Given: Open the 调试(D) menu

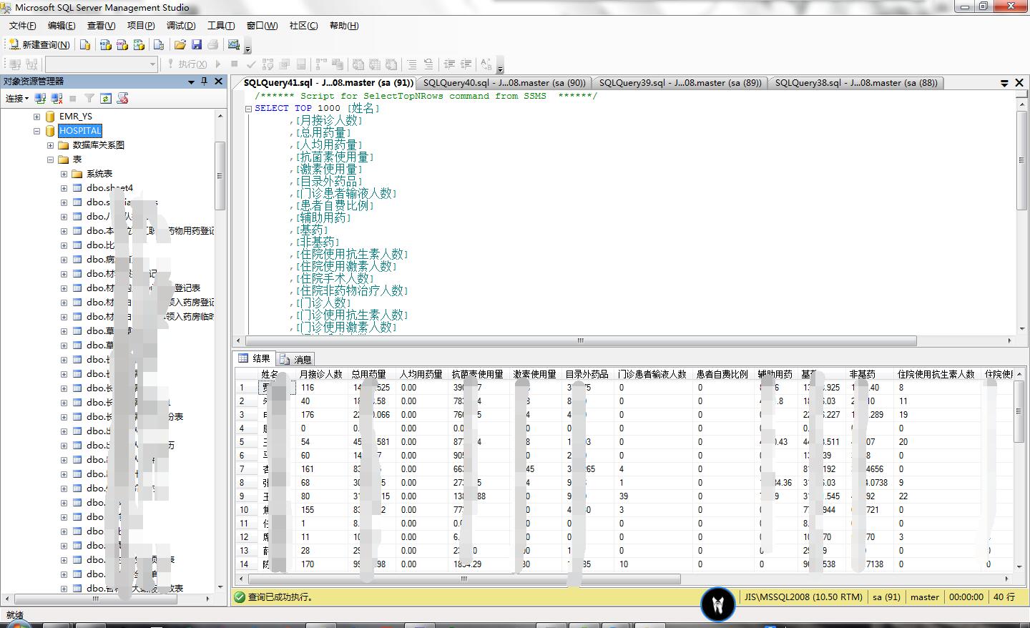Looking at the screenshot, I should (x=181, y=25).
